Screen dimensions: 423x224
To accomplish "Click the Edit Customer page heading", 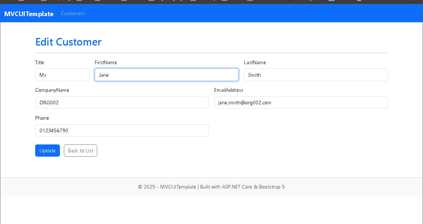I will 68,42.
